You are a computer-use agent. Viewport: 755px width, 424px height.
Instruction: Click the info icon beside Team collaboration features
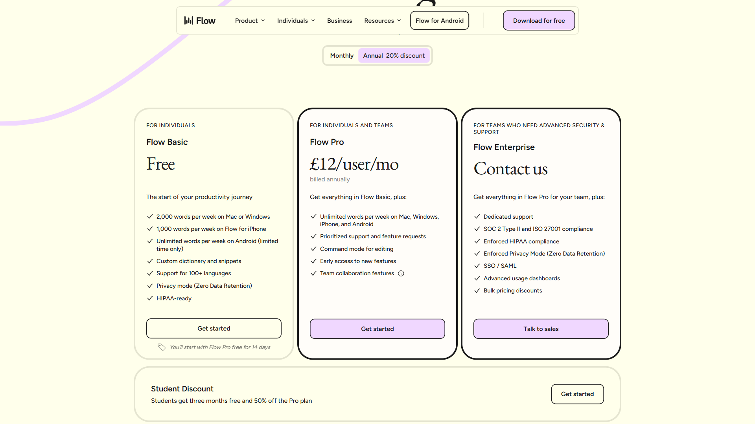tap(401, 274)
